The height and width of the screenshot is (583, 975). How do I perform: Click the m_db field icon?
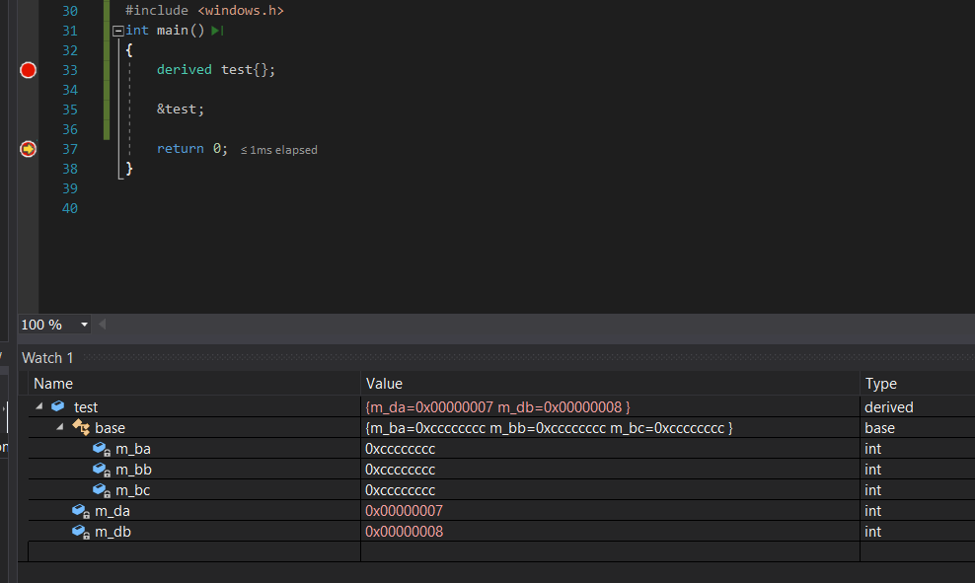click(80, 532)
